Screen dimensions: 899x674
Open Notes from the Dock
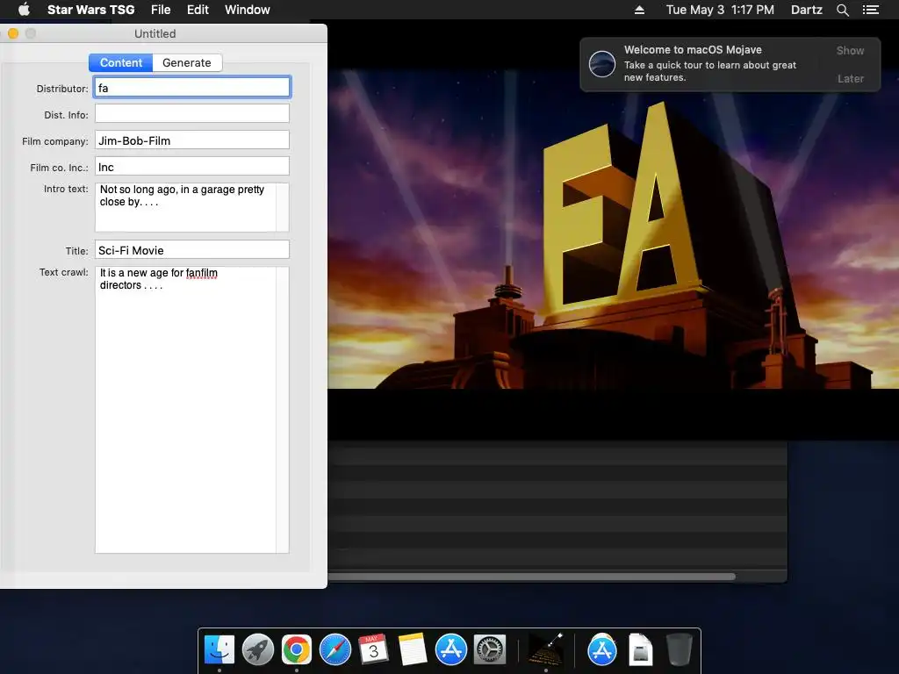(413, 650)
